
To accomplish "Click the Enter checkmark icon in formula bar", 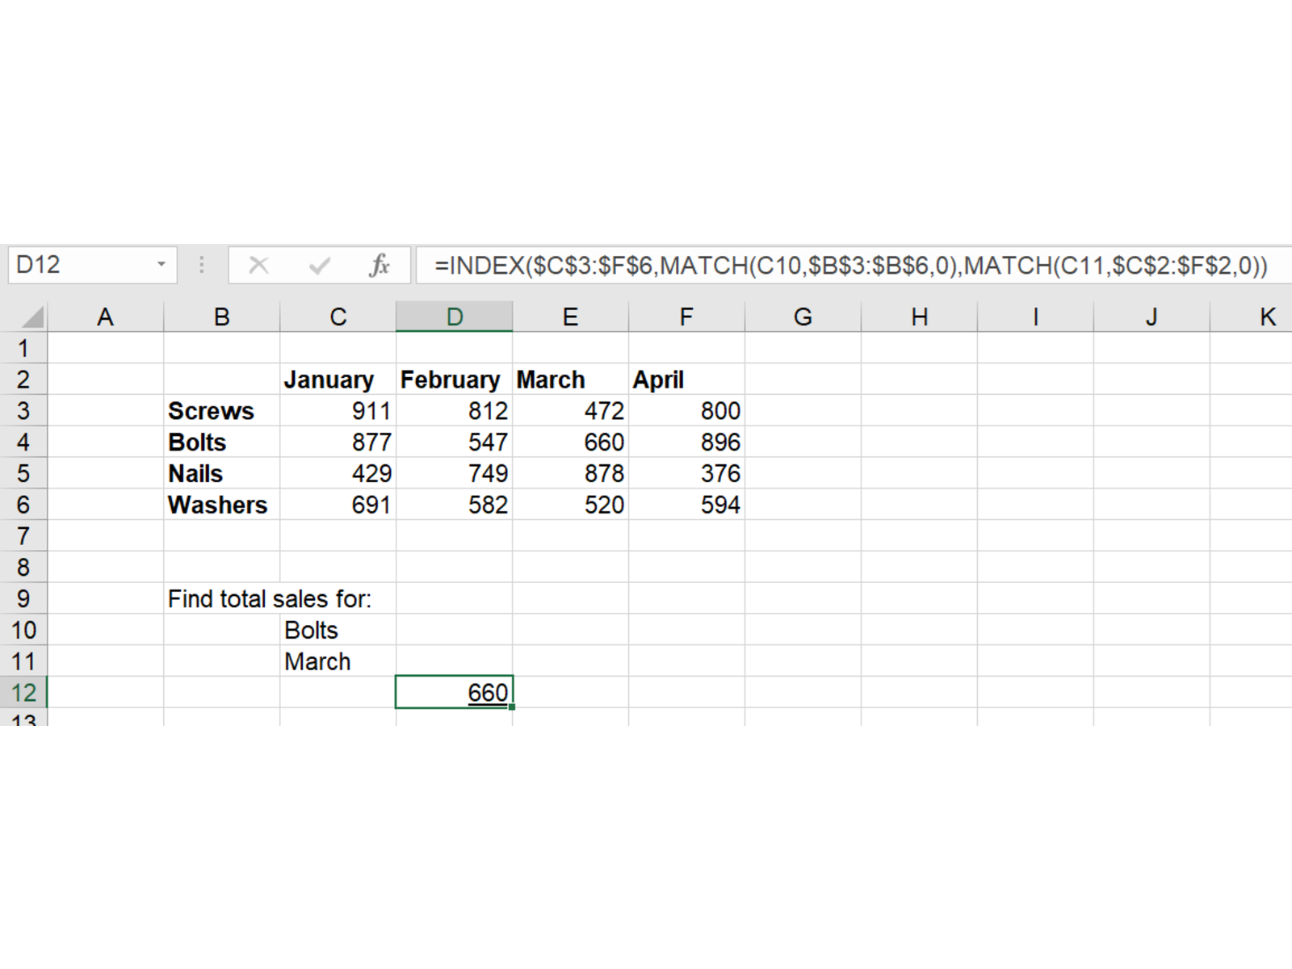I will 320,265.
